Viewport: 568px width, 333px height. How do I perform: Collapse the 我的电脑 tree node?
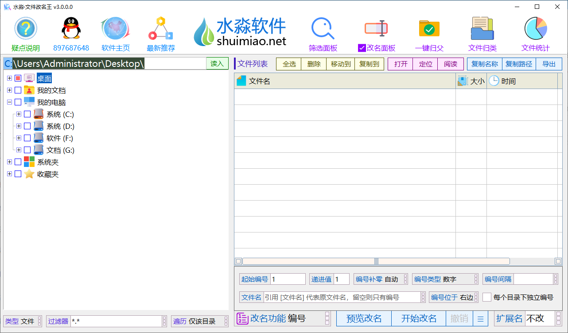pyautogui.click(x=9, y=102)
